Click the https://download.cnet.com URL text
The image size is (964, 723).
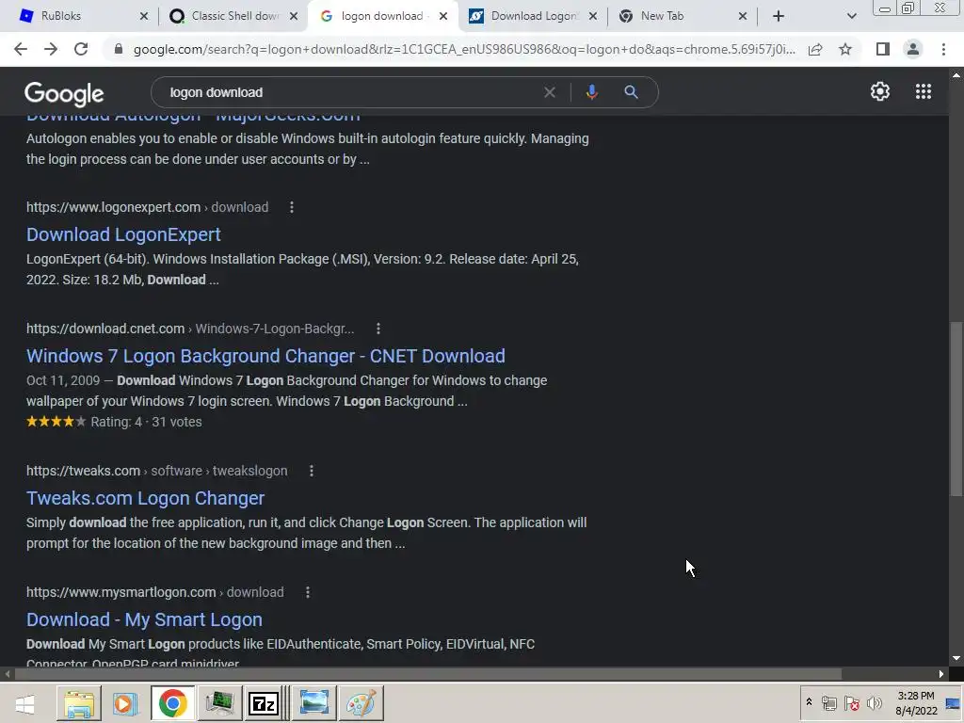pyautogui.click(x=105, y=329)
